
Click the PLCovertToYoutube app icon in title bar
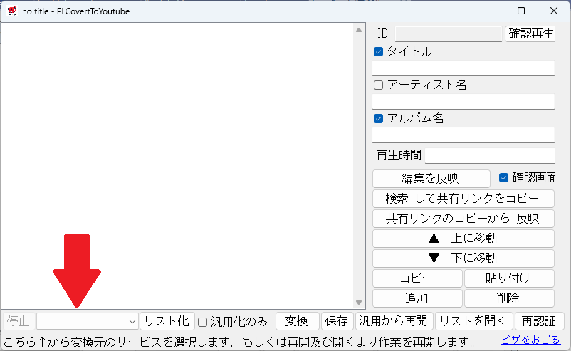click(11, 11)
